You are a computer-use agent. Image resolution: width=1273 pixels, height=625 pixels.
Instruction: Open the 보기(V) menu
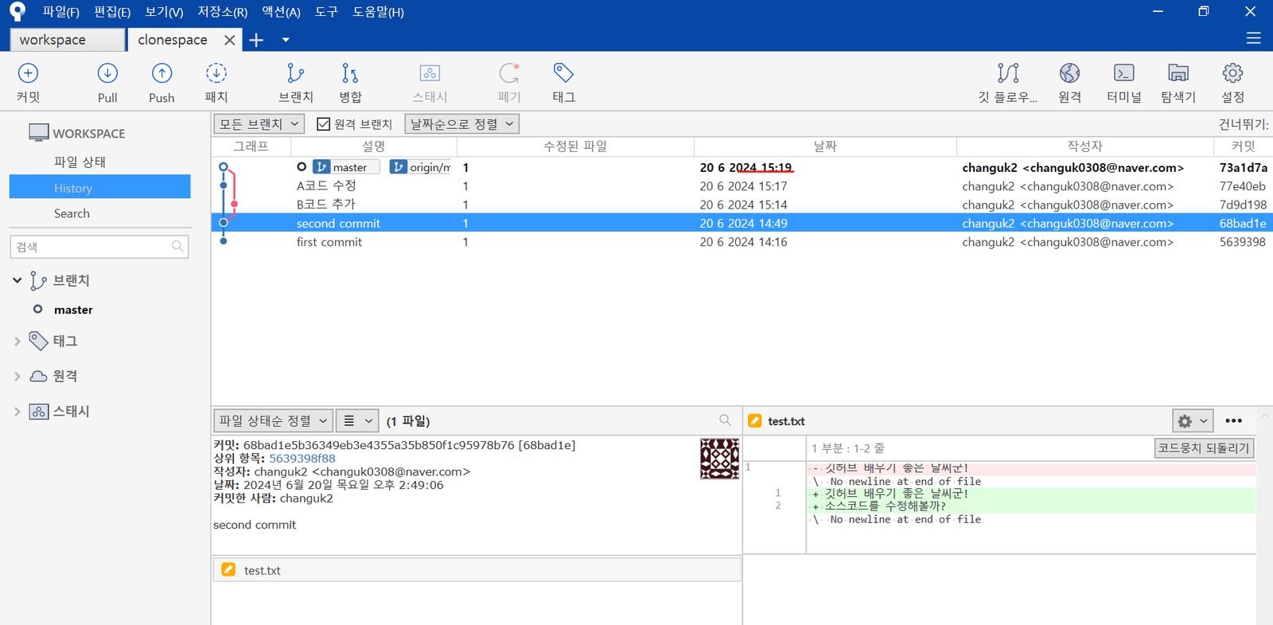coord(164,12)
